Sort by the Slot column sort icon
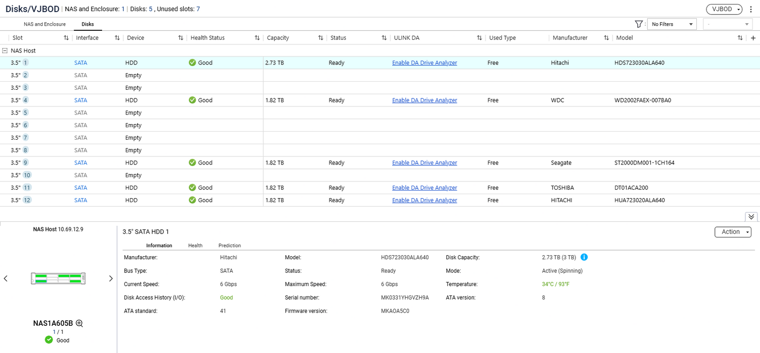Screen dimensions: 760x353 (x=66, y=38)
